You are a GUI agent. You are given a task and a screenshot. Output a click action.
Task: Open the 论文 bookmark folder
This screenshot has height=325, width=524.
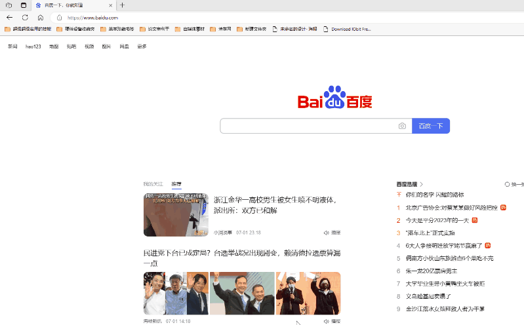coord(154,29)
